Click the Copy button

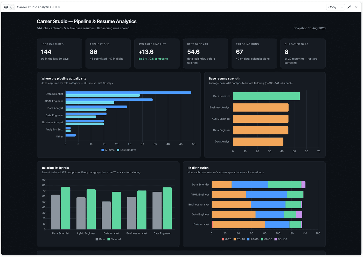[x=332, y=7]
